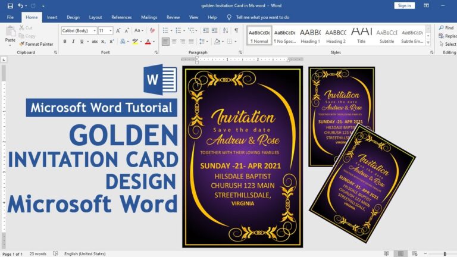The width and height of the screenshot is (457, 257).
Task: Switch to Print Layout view
Action: [400, 253]
